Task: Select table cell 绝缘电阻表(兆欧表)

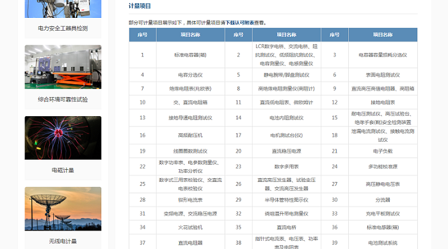Action: click(x=191, y=89)
